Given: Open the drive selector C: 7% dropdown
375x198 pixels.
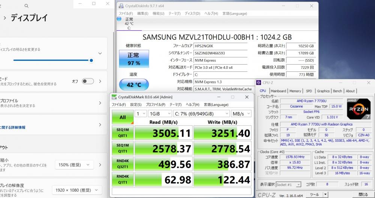Looking at the screenshot, I should [201, 114].
